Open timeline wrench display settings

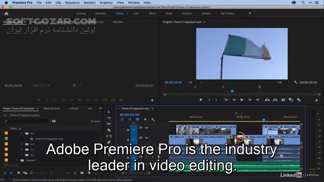pyautogui.click(x=153, y=120)
